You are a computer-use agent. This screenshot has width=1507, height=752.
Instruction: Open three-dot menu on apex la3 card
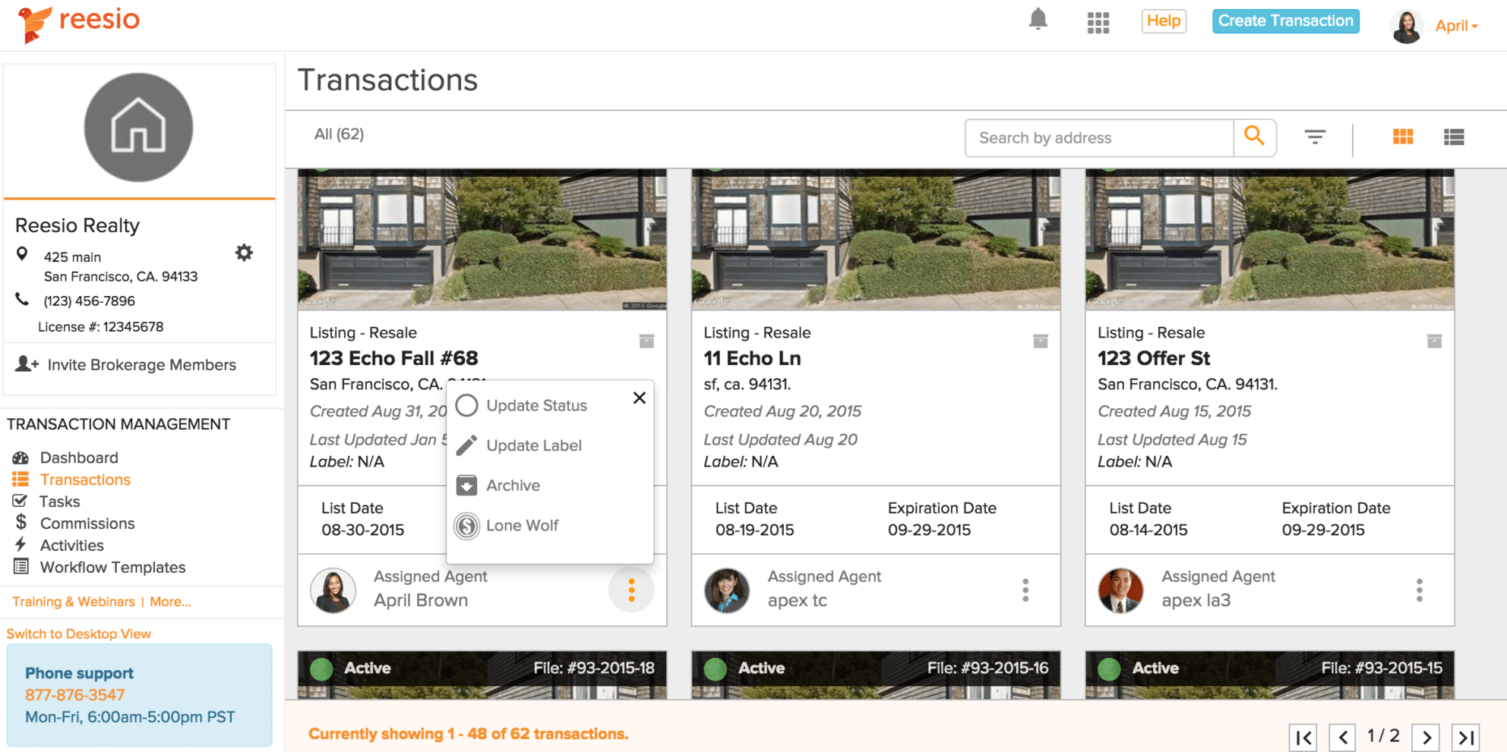click(1419, 590)
